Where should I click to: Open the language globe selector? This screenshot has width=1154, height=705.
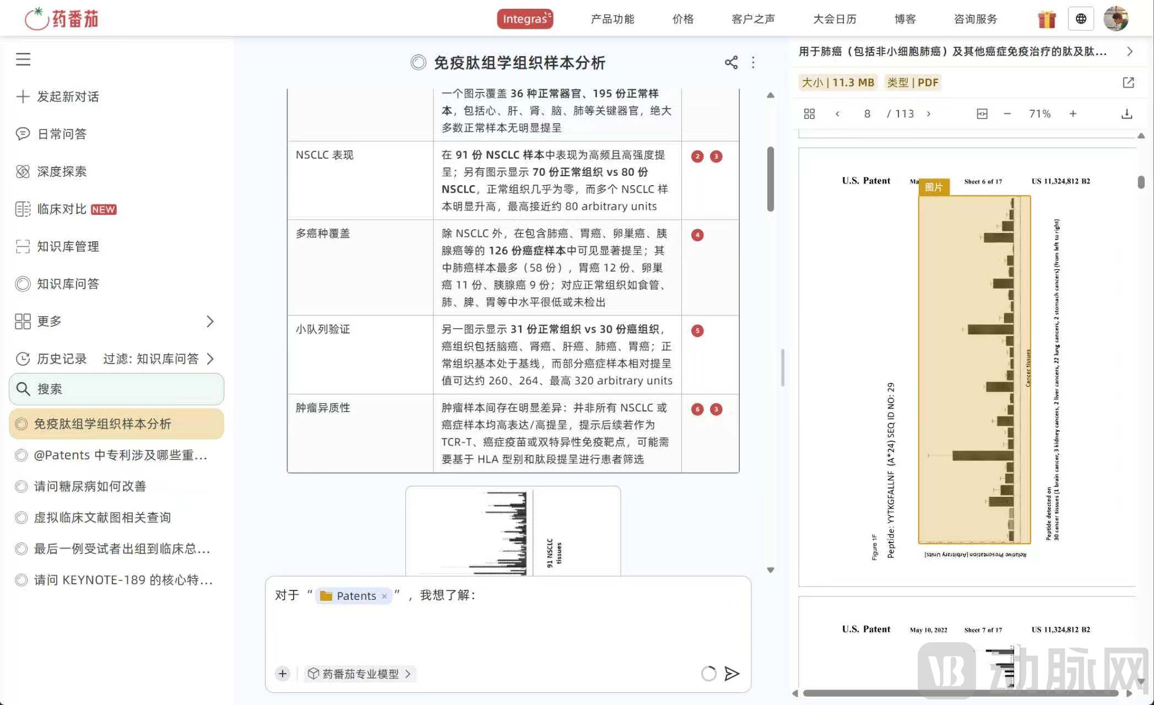pos(1081,19)
